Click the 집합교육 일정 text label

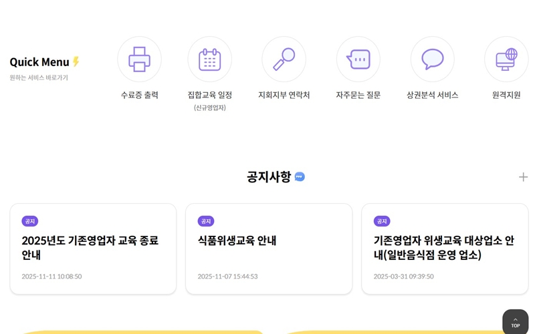point(210,95)
